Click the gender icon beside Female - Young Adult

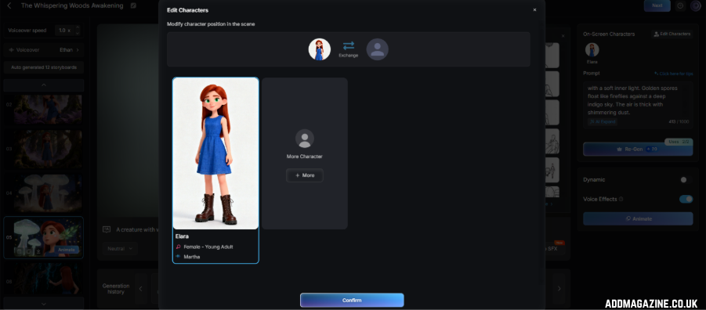coord(178,247)
